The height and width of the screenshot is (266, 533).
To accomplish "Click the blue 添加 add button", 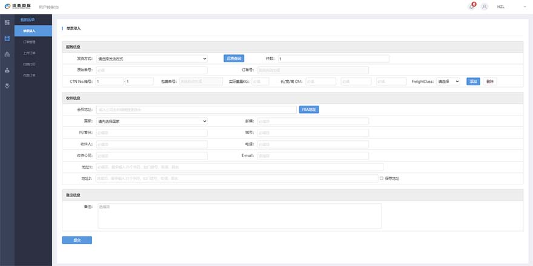I will pyautogui.click(x=473, y=81).
